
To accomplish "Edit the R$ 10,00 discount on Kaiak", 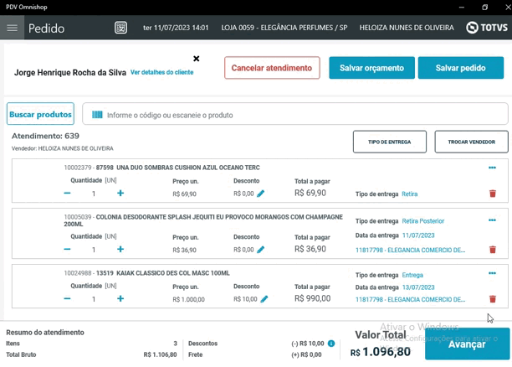I will pos(264,299).
